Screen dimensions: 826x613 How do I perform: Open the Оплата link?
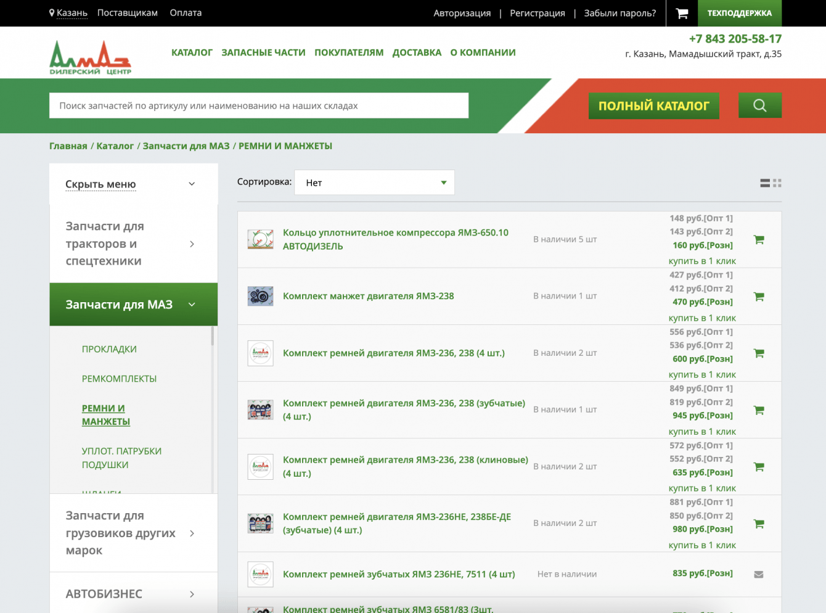tap(186, 13)
